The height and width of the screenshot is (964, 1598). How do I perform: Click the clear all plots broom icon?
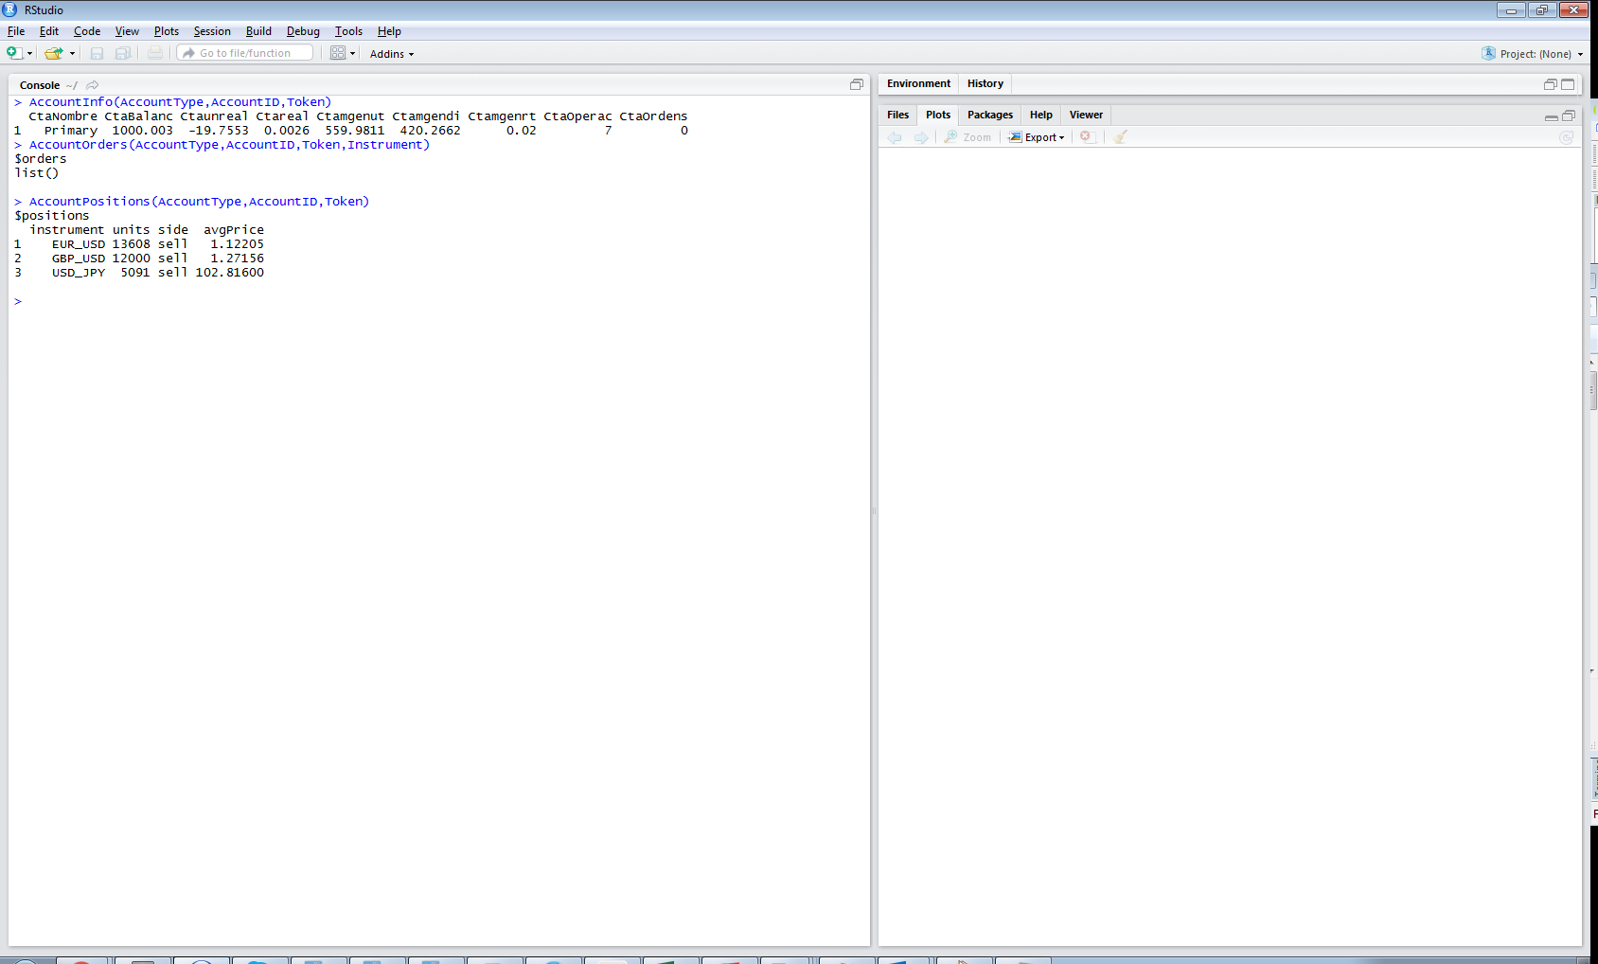coord(1121,137)
